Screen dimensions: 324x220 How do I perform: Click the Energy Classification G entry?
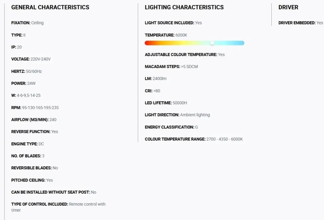(x=171, y=127)
